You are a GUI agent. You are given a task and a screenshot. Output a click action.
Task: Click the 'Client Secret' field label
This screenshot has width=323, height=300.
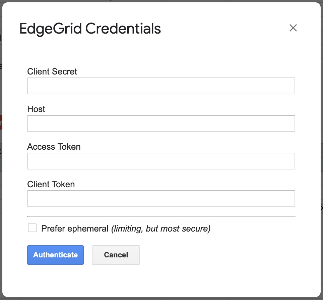tap(52, 71)
